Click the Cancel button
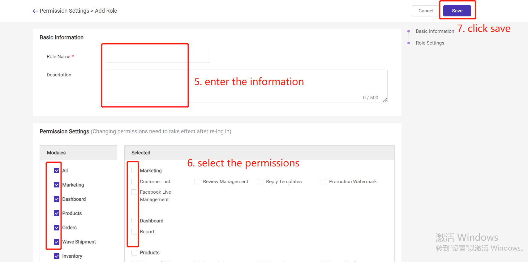Screen dimensions: 528x262 click(426, 11)
